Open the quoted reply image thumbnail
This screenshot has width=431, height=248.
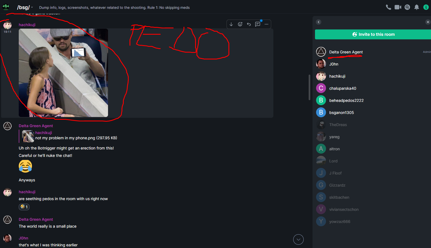[28, 136]
